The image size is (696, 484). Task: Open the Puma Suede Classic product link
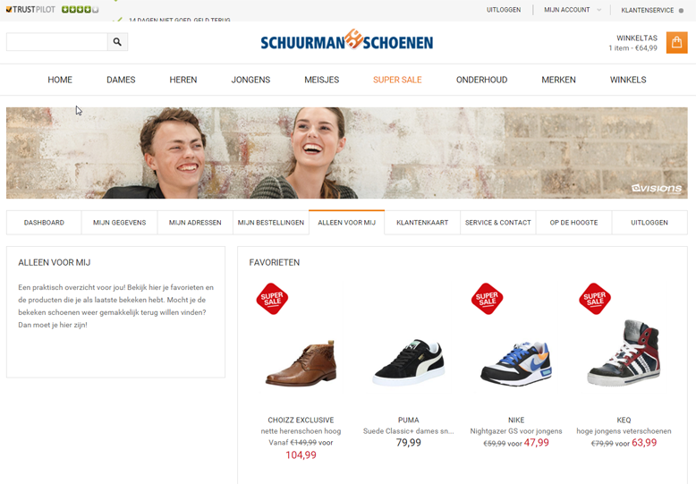pos(408,431)
